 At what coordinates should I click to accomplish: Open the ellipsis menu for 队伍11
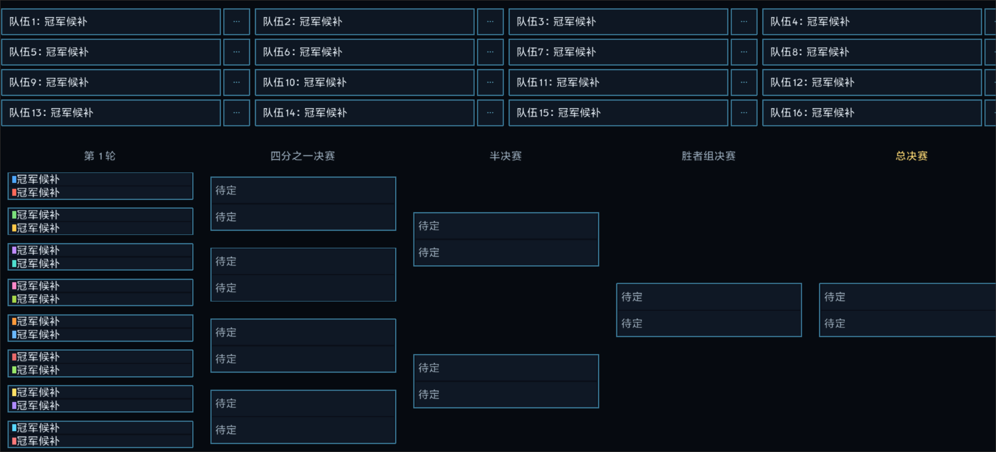[x=744, y=82]
